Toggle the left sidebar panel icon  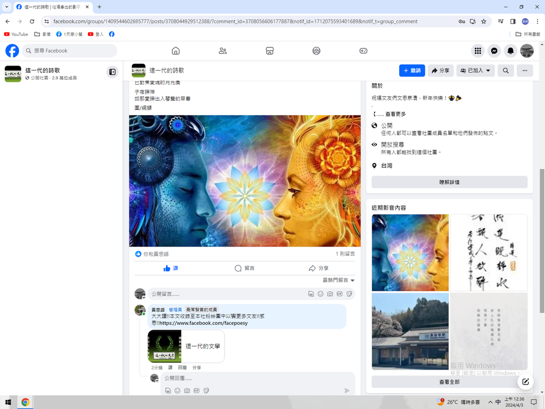click(x=112, y=72)
